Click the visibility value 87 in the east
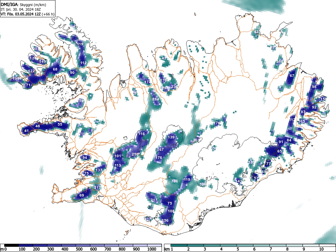 point(303,112)
